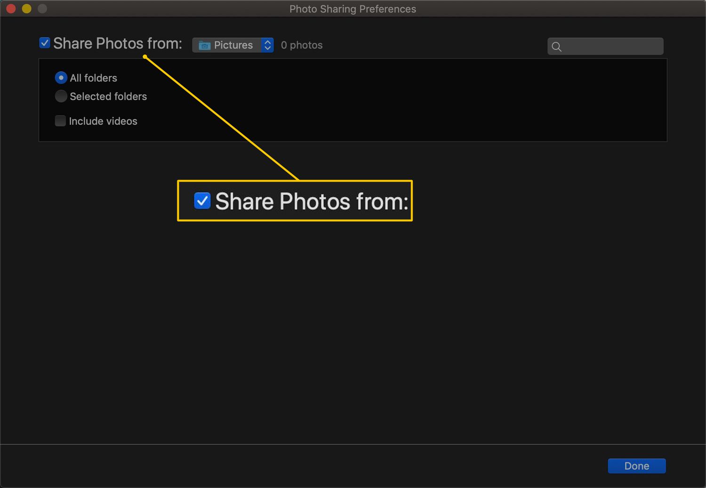The width and height of the screenshot is (706, 488).
Task: Click the 0 photos count label
Action: [x=302, y=45]
